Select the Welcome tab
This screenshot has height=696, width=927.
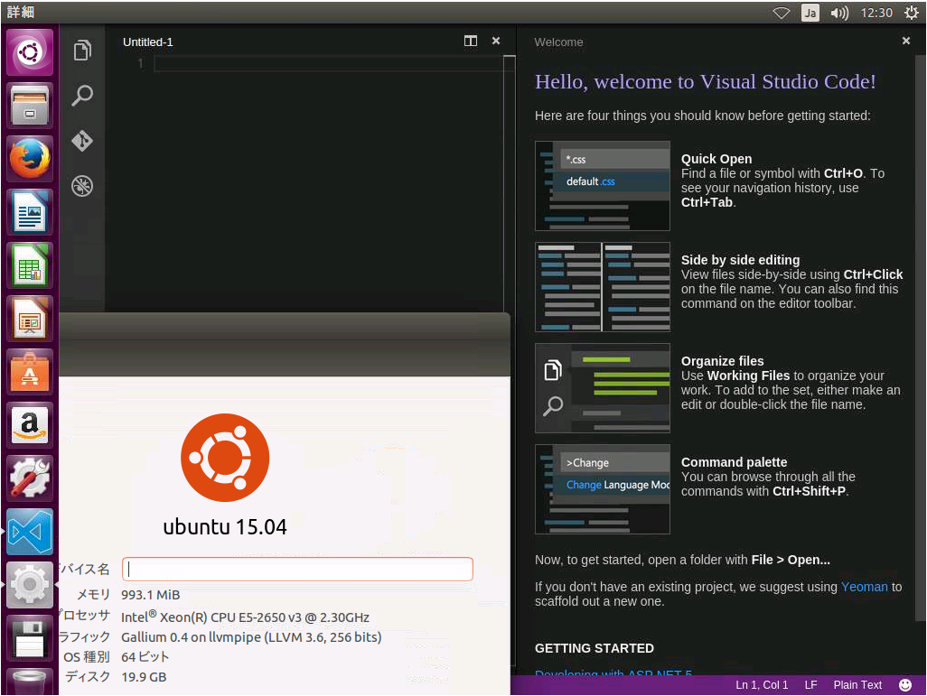coord(558,42)
